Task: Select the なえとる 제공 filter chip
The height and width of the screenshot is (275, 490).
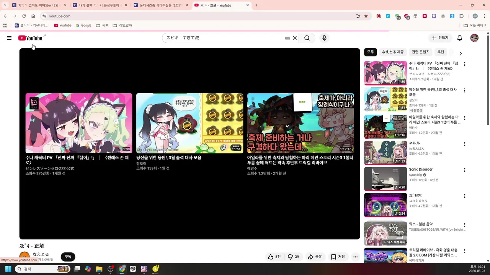Action: [x=393, y=52]
